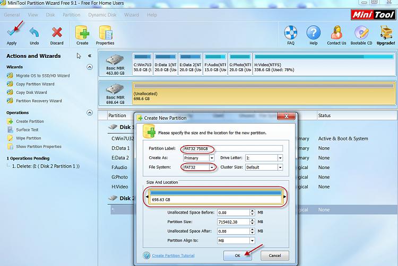Launch Migrate OS to SSD/HD Wizard
This screenshot has height=266, width=398.
pos(42,75)
